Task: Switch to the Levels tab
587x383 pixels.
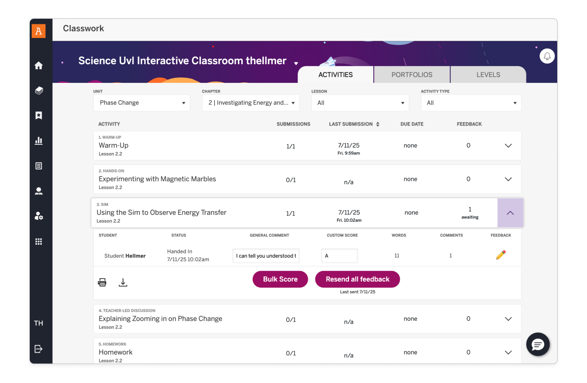Action: point(488,75)
